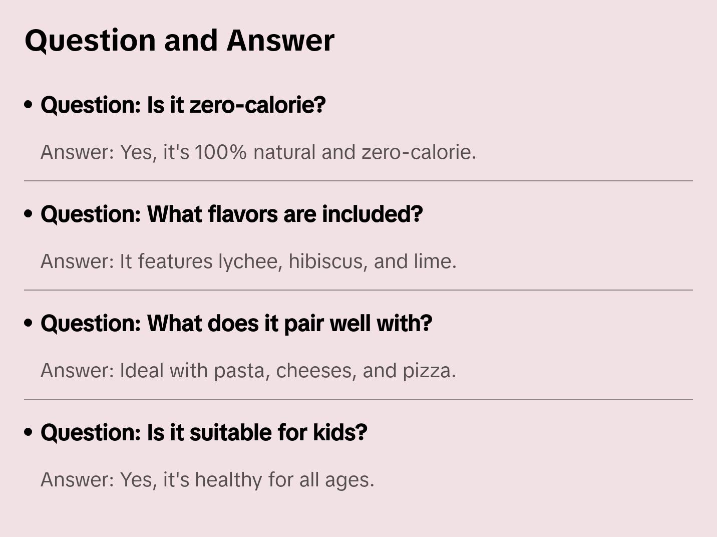
Task: Click the zero-calorie answer text
Action: coord(258,152)
